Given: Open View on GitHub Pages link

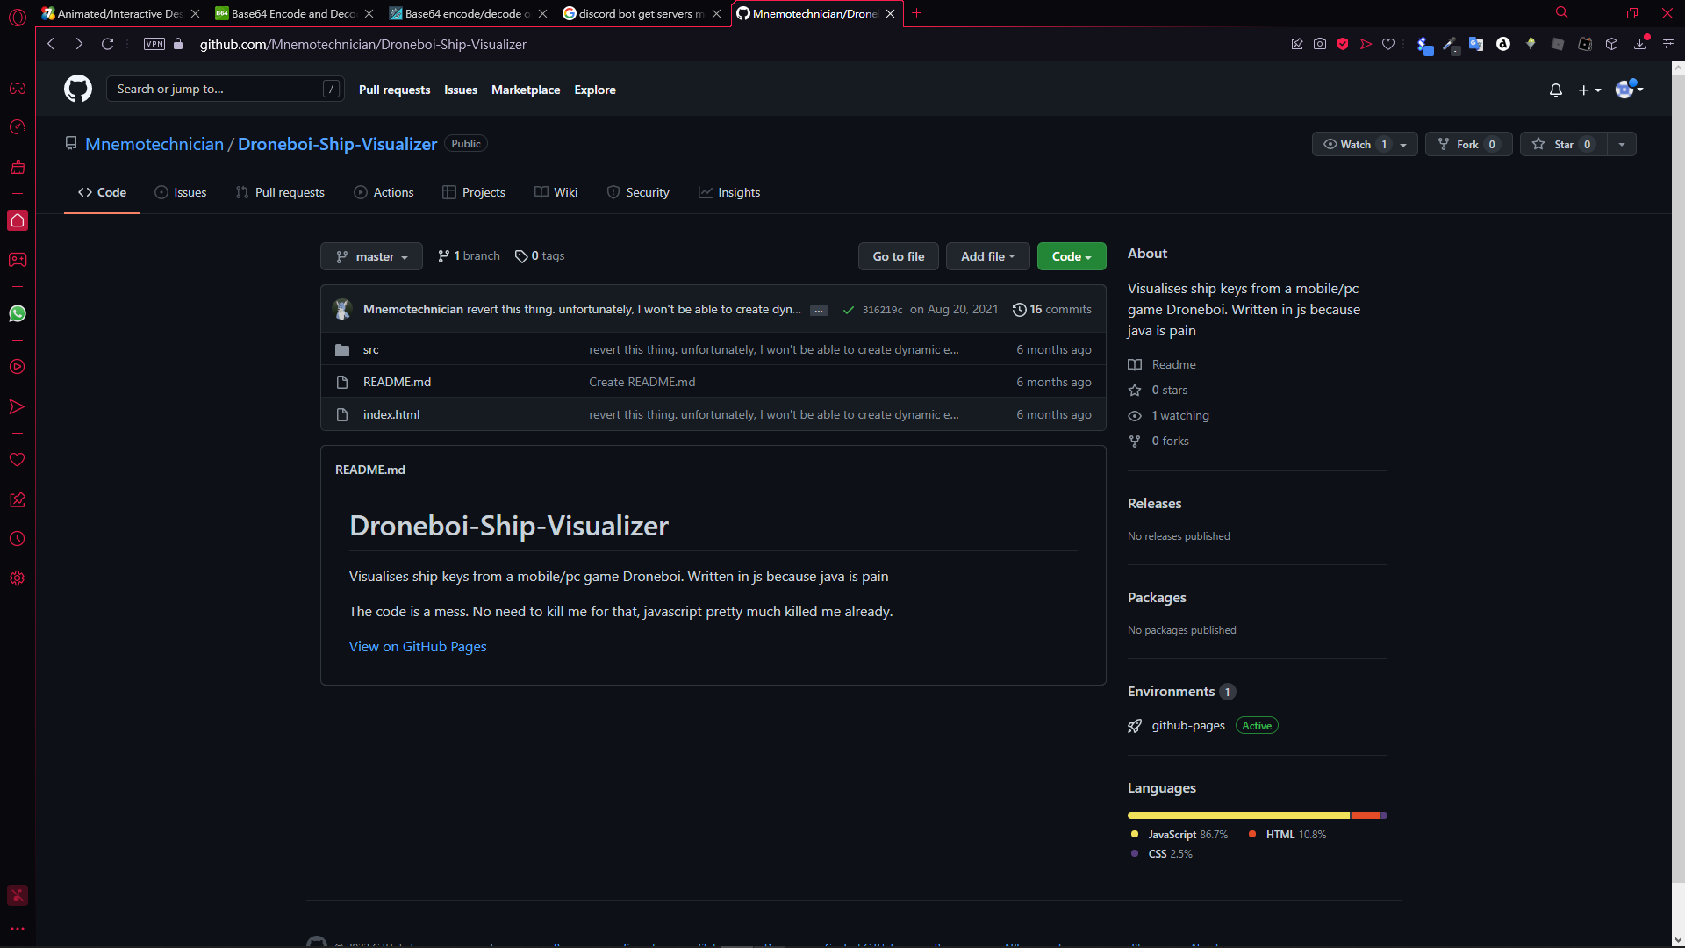Looking at the screenshot, I should tap(418, 646).
